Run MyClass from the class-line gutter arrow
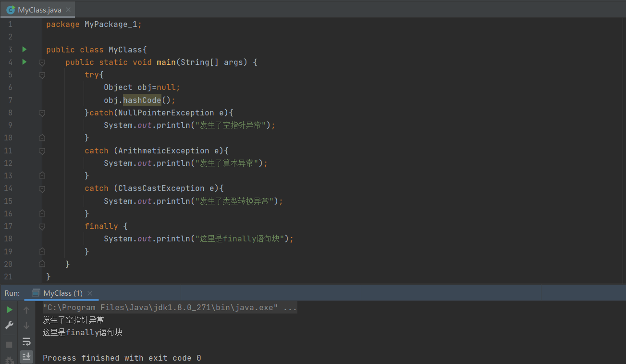 (25, 49)
